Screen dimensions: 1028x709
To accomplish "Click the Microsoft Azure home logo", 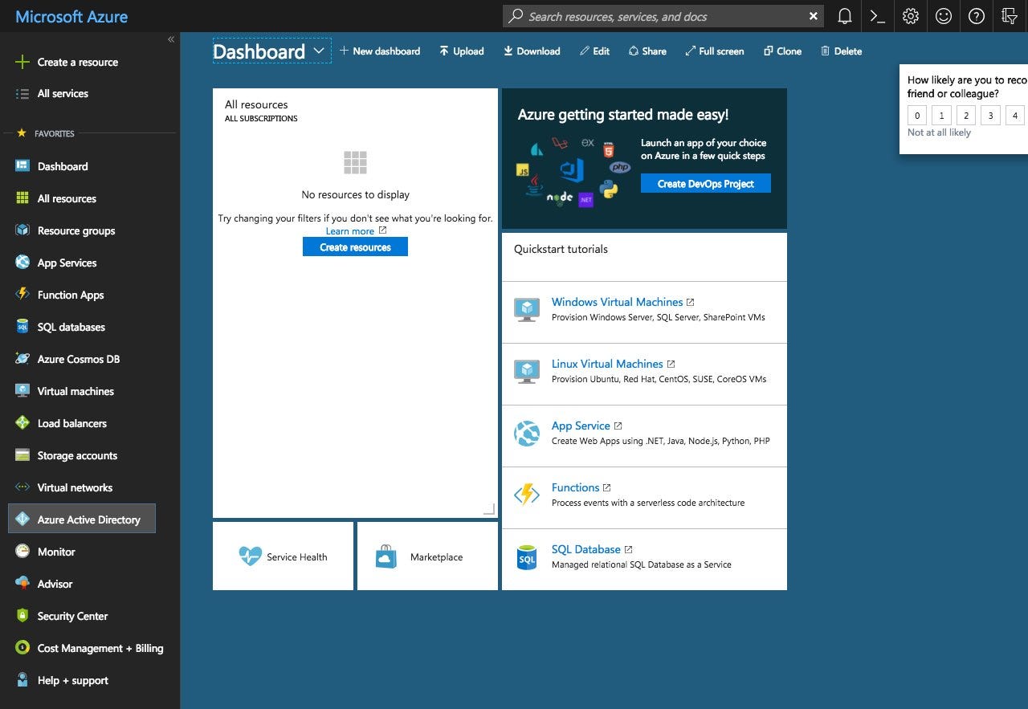I will coord(71,16).
